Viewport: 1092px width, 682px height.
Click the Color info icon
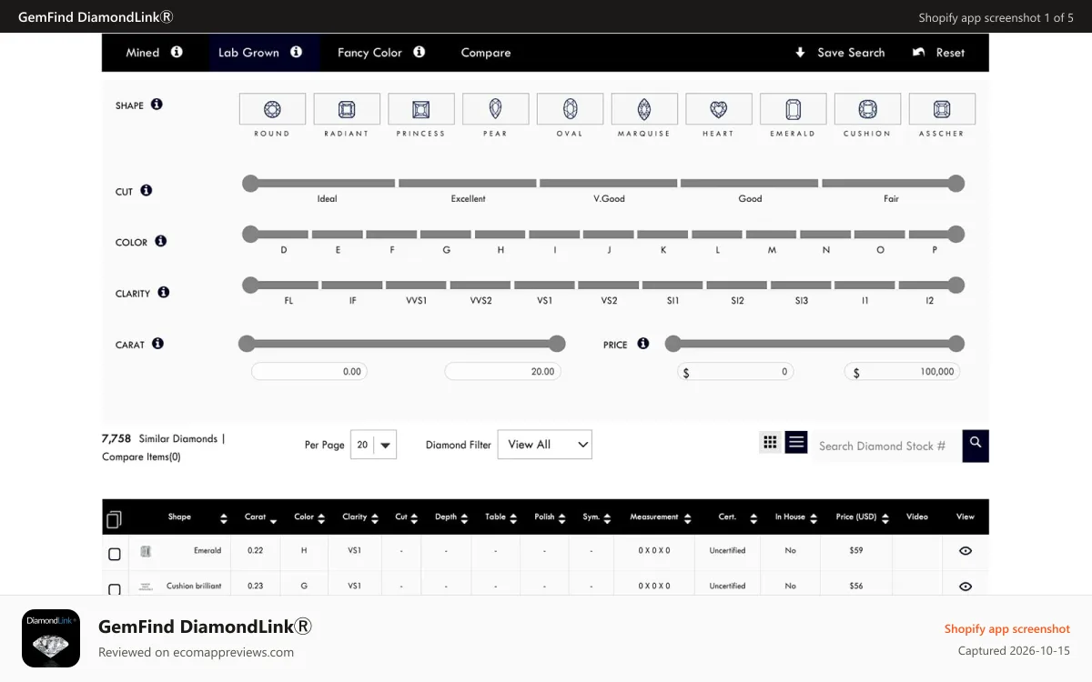pos(160,241)
